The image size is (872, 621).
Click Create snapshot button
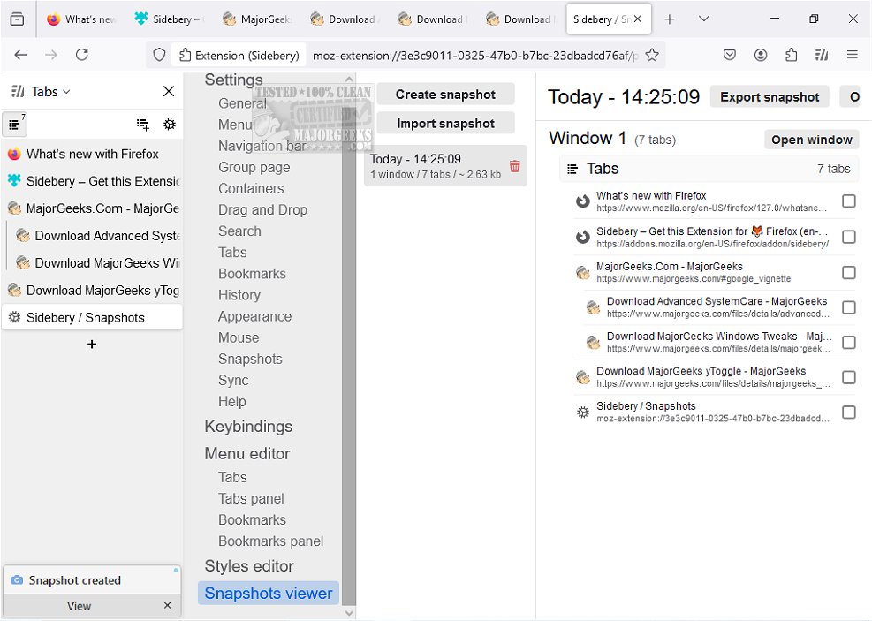coord(445,95)
